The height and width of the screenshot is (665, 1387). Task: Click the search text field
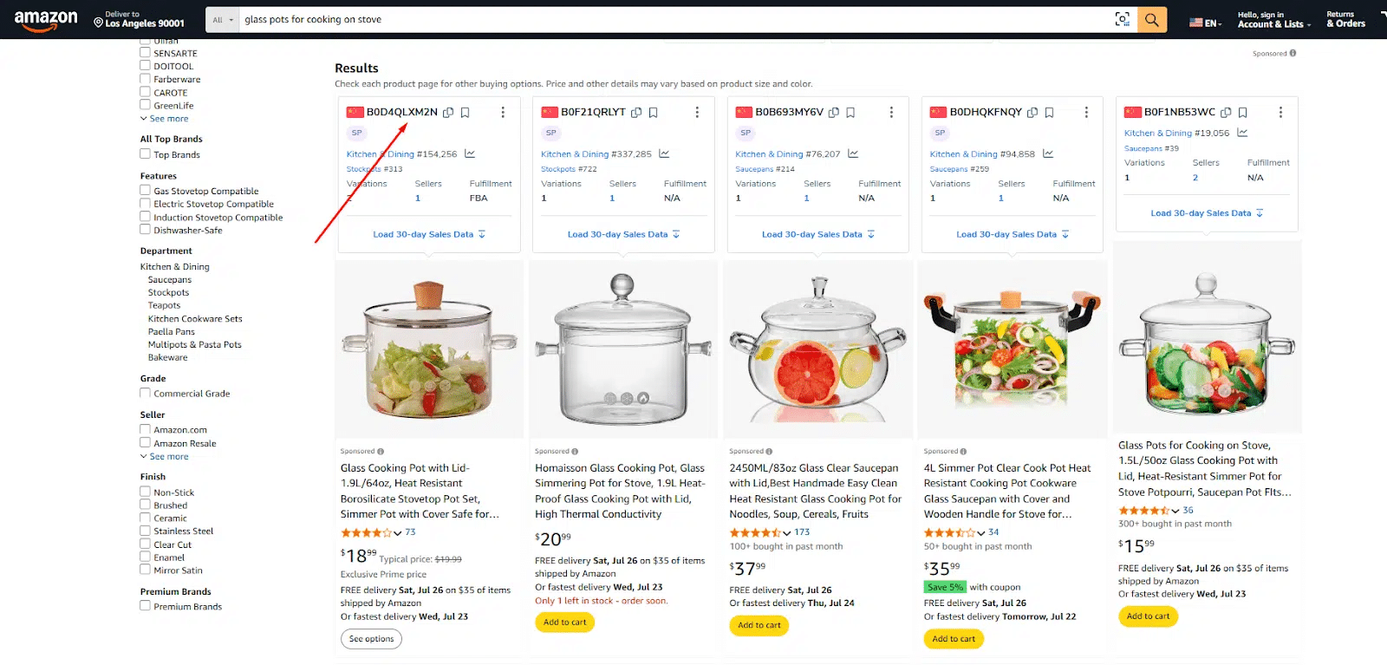click(676, 19)
